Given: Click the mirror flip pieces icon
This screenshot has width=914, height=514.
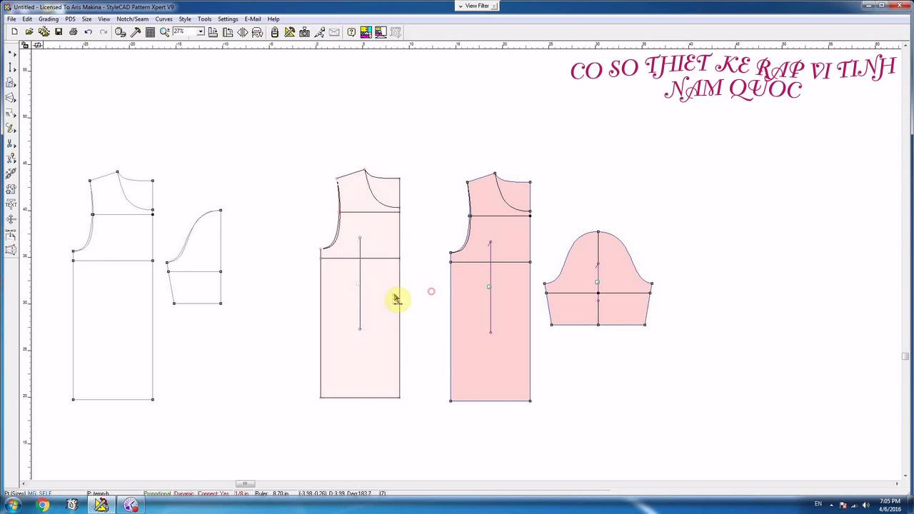Looking at the screenshot, I should (x=243, y=32).
